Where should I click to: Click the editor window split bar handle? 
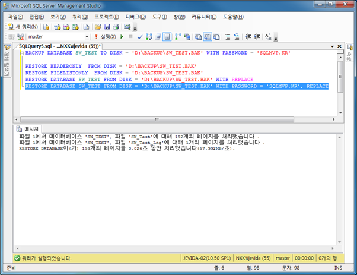(340, 52)
